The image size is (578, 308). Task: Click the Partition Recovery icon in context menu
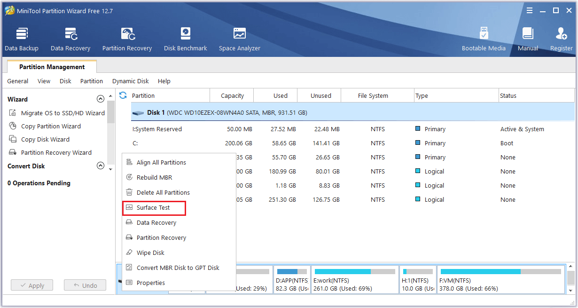pyautogui.click(x=129, y=237)
